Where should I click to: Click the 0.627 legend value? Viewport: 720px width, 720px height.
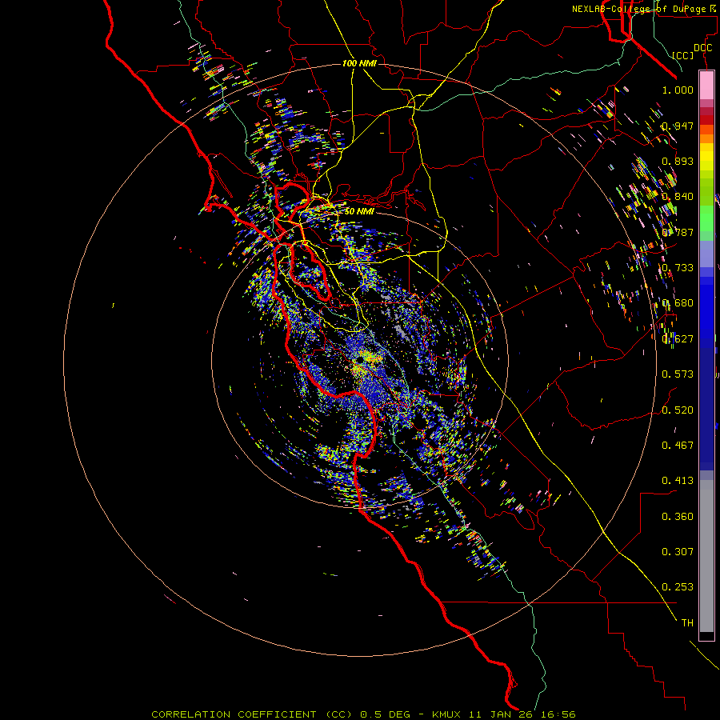(678, 339)
